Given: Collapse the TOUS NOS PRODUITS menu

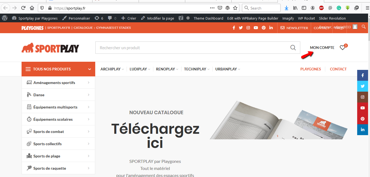Looking at the screenshot, I should pyautogui.click(x=58, y=69).
